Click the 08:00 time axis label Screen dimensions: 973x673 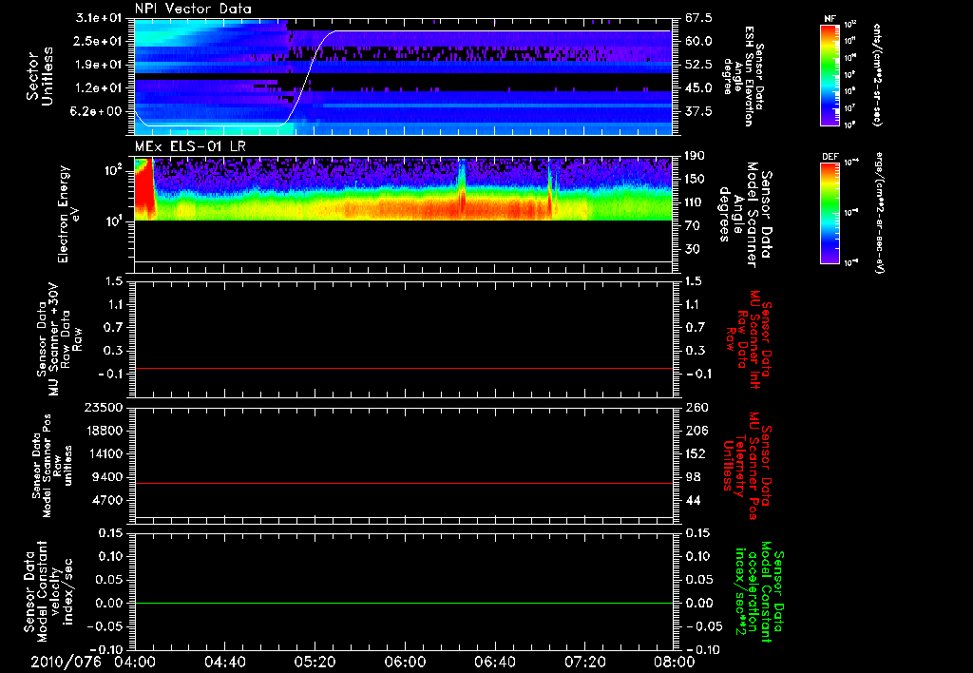(x=674, y=663)
